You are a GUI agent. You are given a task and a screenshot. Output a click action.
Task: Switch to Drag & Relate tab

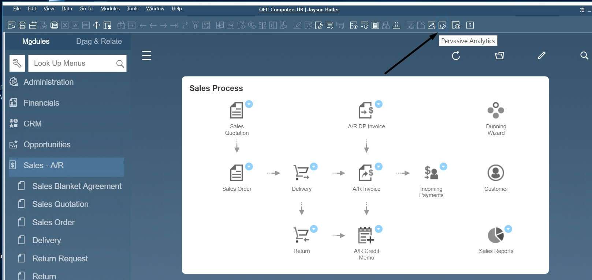(x=99, y=41)
